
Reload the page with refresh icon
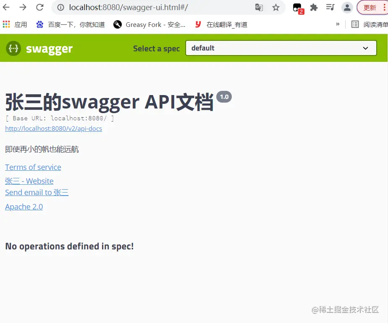point(39,8)
